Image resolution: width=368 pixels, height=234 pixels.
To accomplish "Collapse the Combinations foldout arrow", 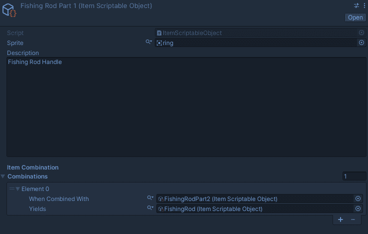I will tap(3, 176).
